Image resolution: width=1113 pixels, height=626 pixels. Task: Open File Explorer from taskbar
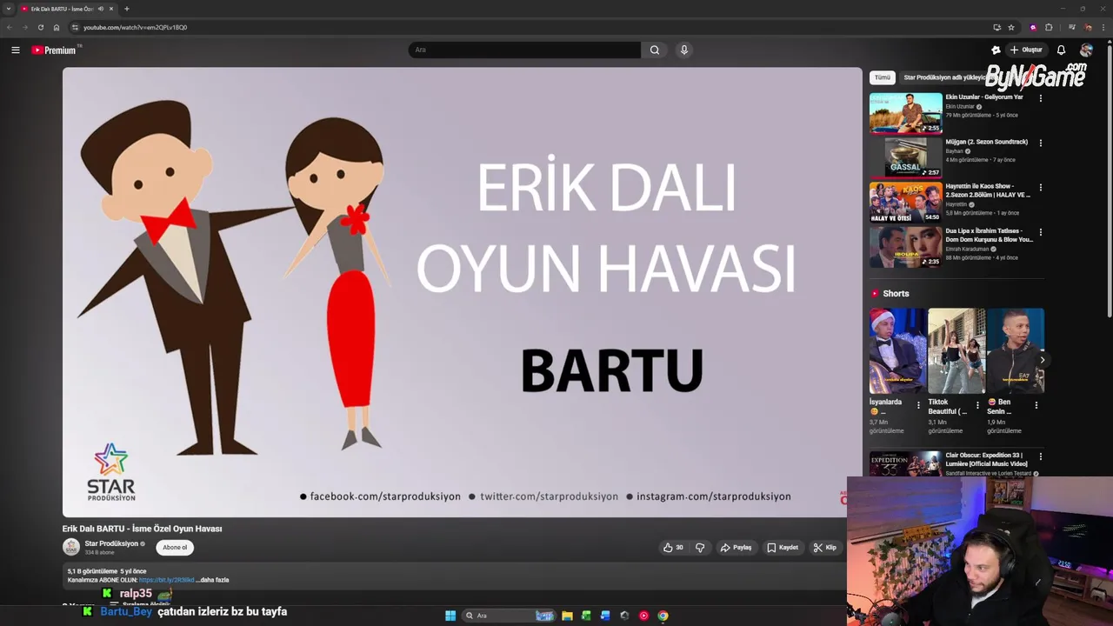coord(567,616)
